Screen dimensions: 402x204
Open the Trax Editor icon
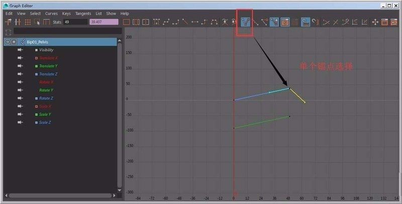(x=394, y=22)
